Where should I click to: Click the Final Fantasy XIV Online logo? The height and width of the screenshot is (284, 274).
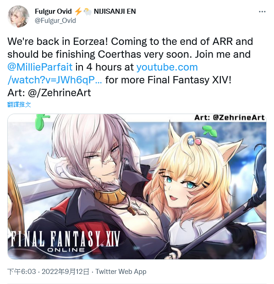tap(65, 241)
